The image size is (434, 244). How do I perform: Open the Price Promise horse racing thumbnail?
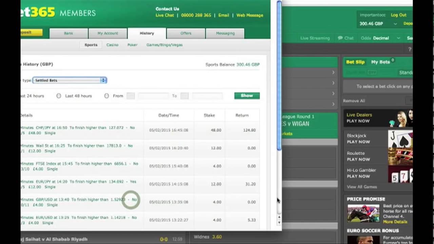tap(363, 213)
